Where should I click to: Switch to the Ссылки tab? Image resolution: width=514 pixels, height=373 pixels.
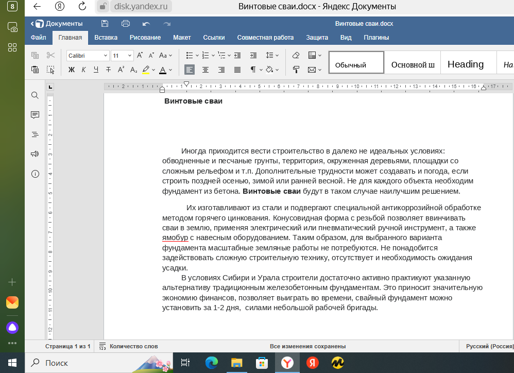214,38
